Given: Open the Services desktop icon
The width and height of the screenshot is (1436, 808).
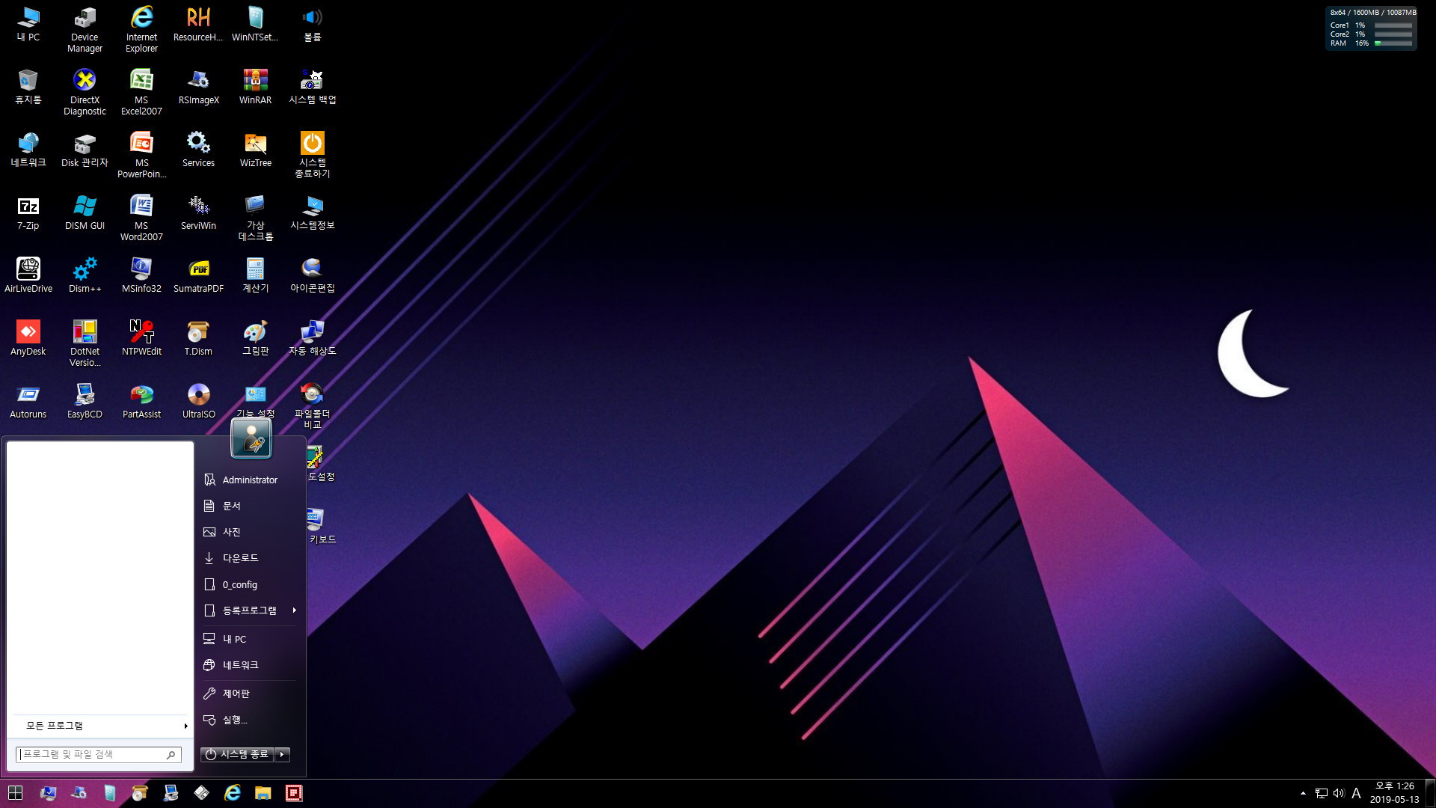Looking at the screenshot, I should click(x=198, y=149).
